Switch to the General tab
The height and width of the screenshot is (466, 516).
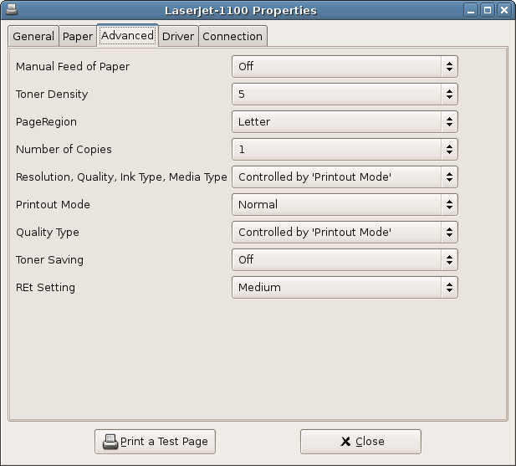click(x=33, y=36)
